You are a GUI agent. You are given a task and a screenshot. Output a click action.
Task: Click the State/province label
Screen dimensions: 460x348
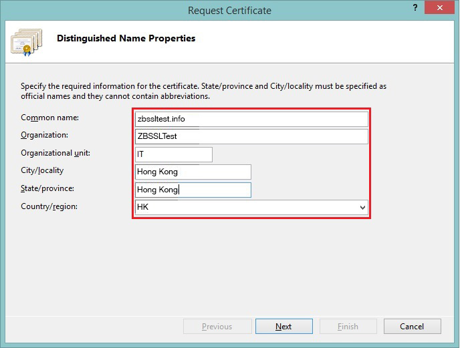47,189
